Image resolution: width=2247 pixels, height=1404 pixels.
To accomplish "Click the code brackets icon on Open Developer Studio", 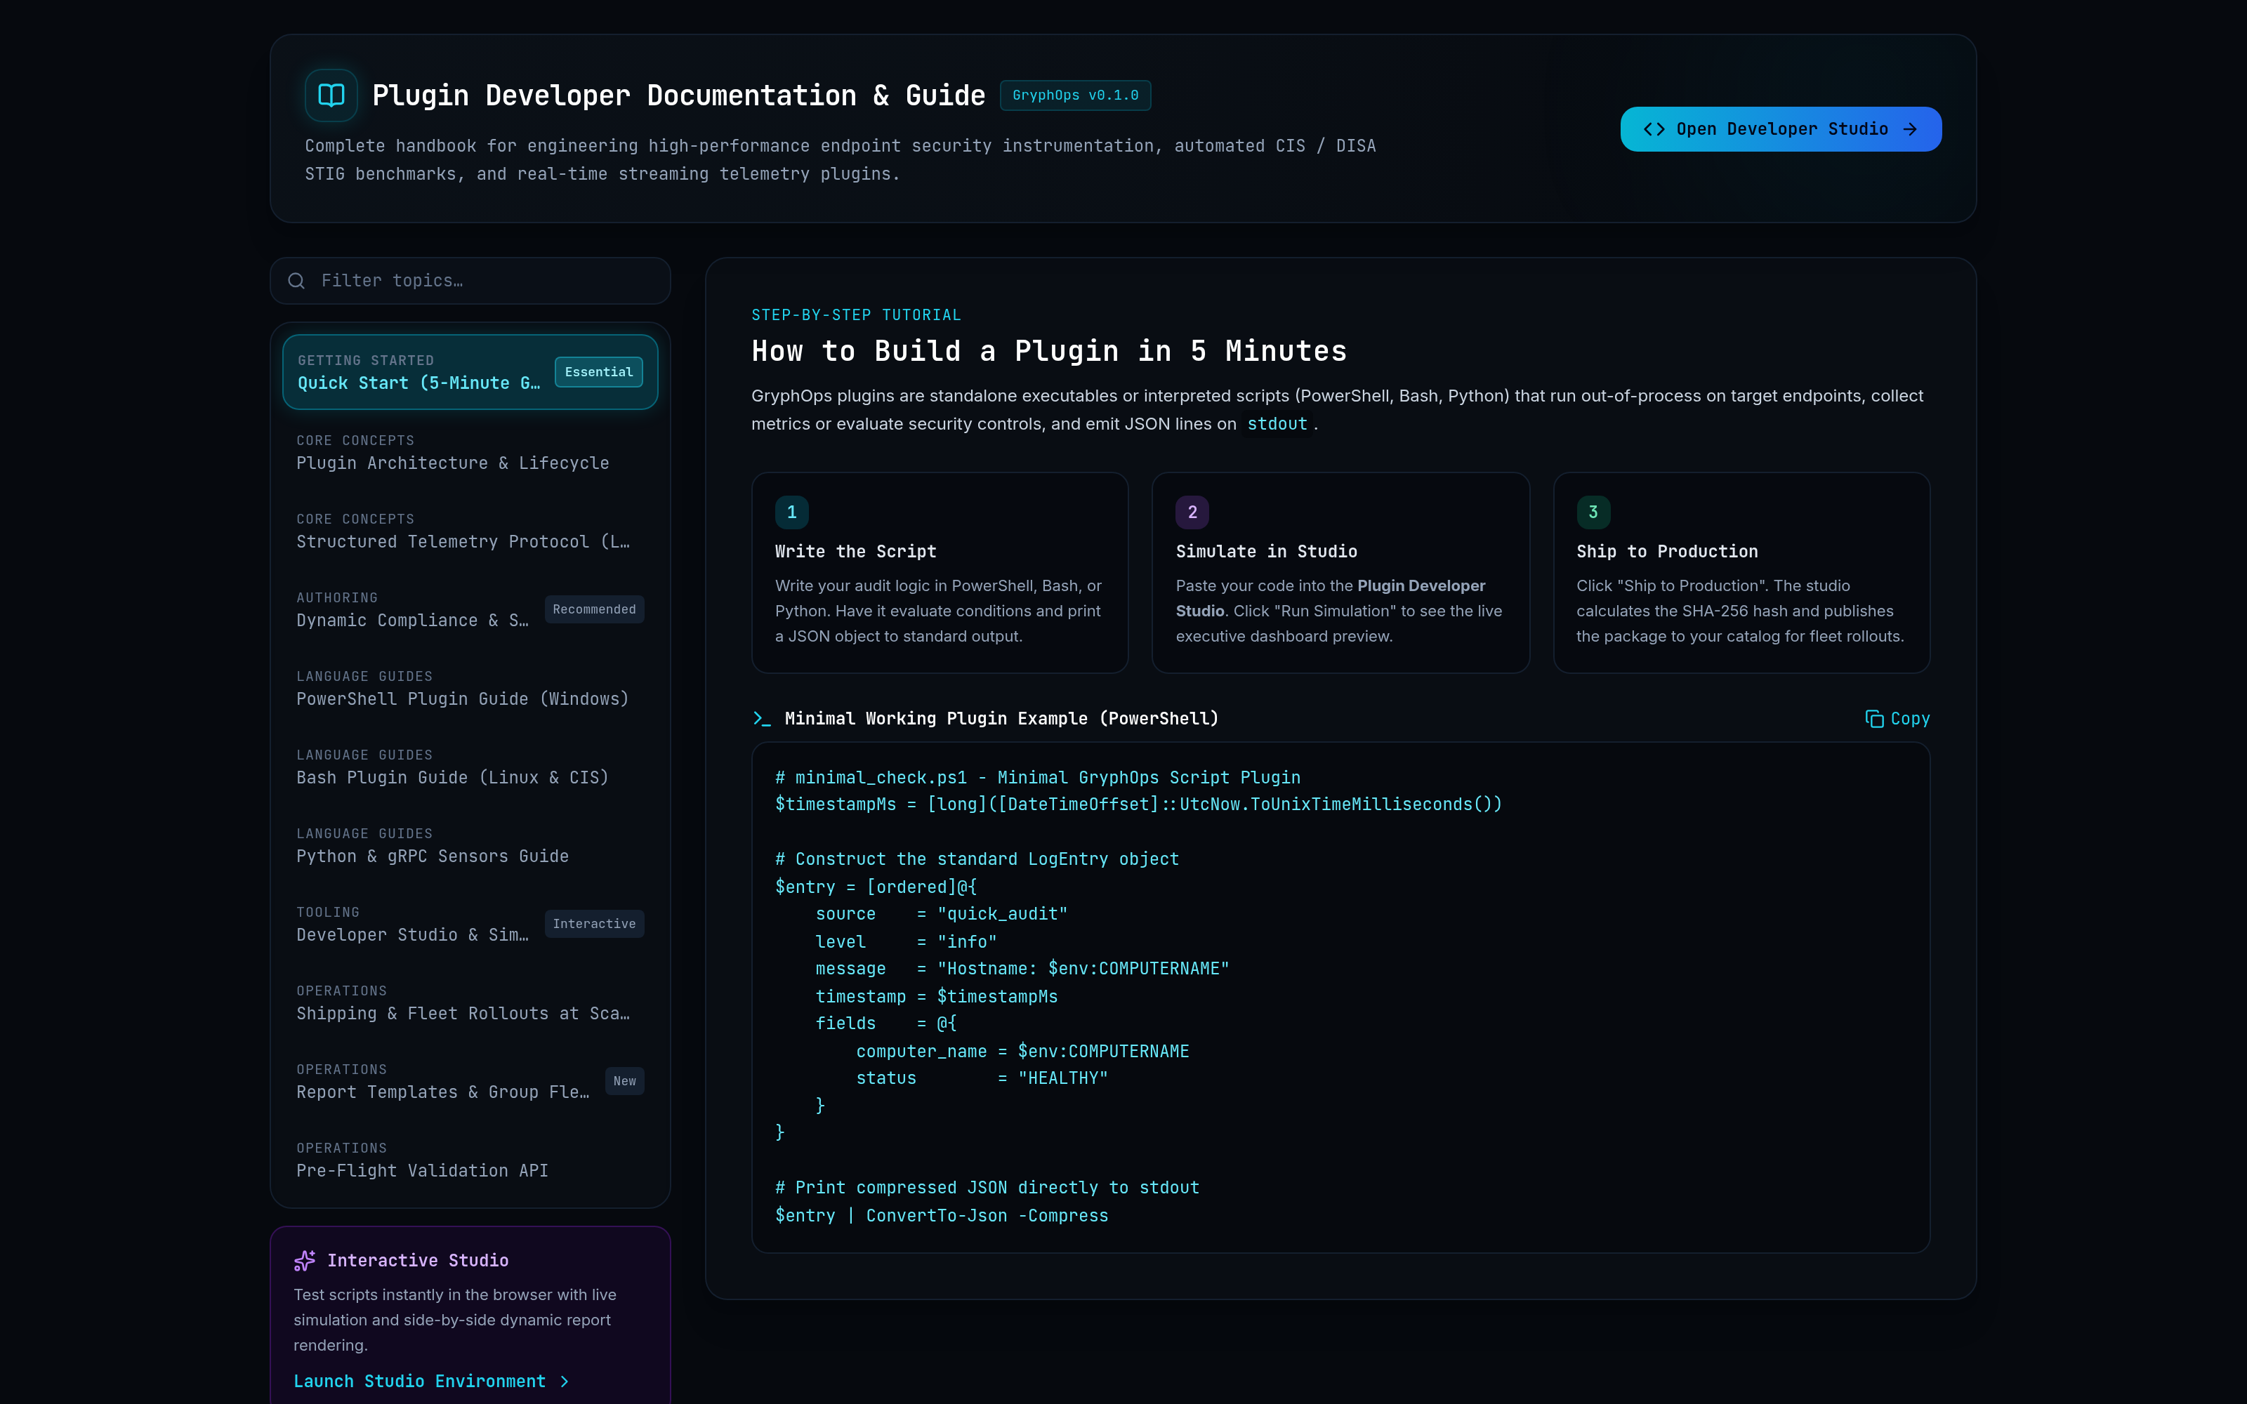I will point(1654,129).
